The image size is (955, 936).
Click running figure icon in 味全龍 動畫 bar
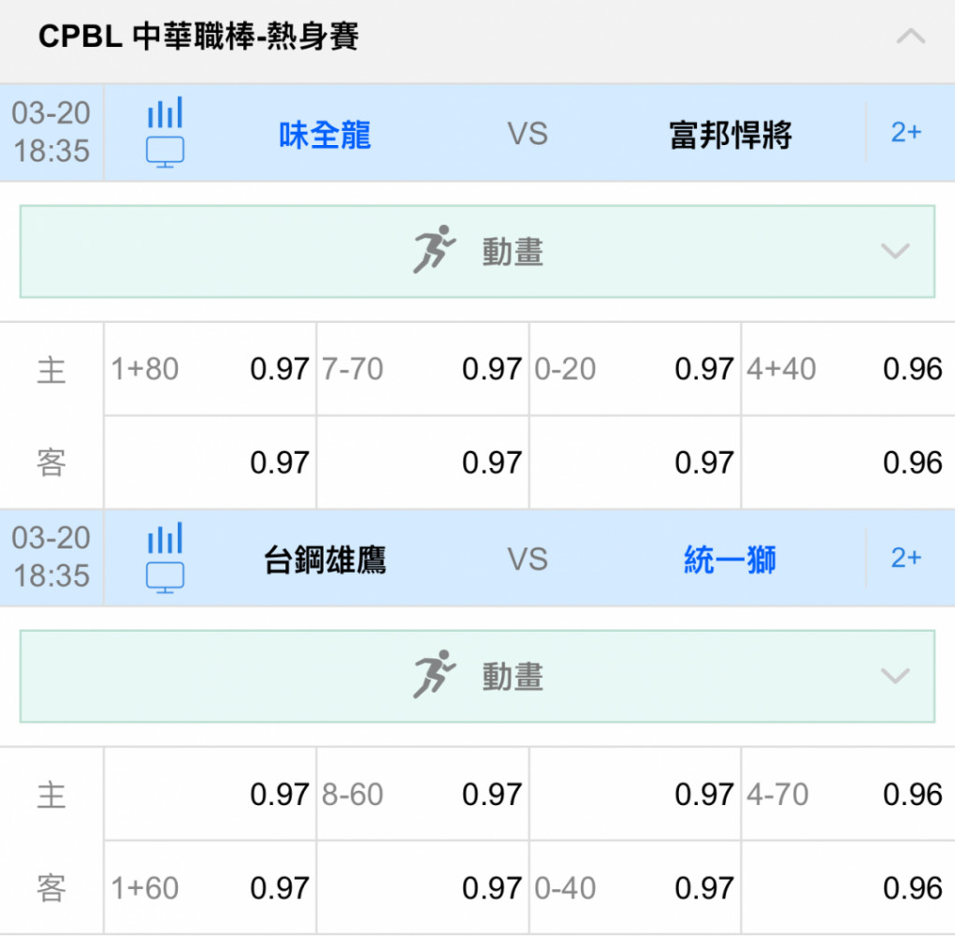coord(434,250)
